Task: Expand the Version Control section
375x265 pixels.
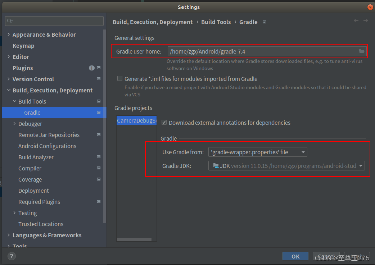Action: point(9,79)
